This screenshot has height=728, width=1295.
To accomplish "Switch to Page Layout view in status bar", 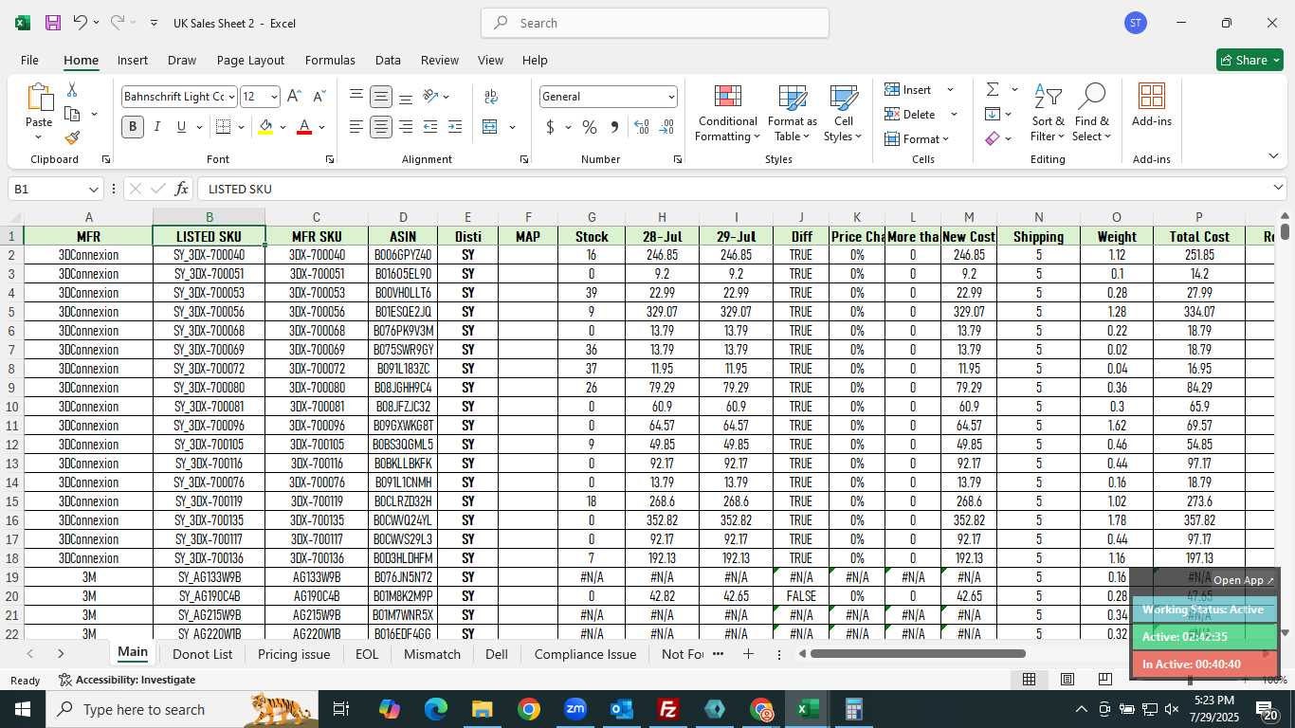I will (x=1067, y=679).
